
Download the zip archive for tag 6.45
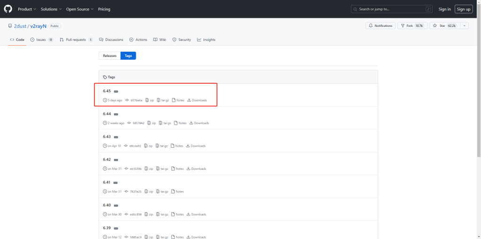150,100
